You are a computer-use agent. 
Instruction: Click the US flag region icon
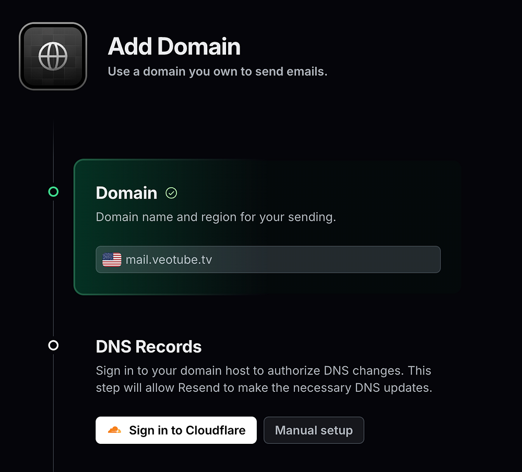click(x=112, y=259)
